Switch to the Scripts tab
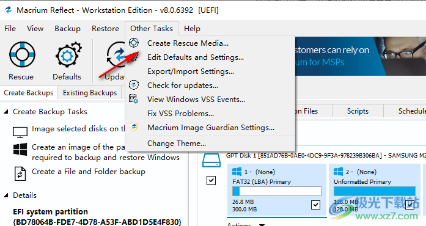 coord(358,111)
